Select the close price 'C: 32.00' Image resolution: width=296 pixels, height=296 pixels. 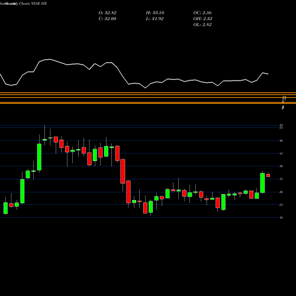(x=107, y=19)
